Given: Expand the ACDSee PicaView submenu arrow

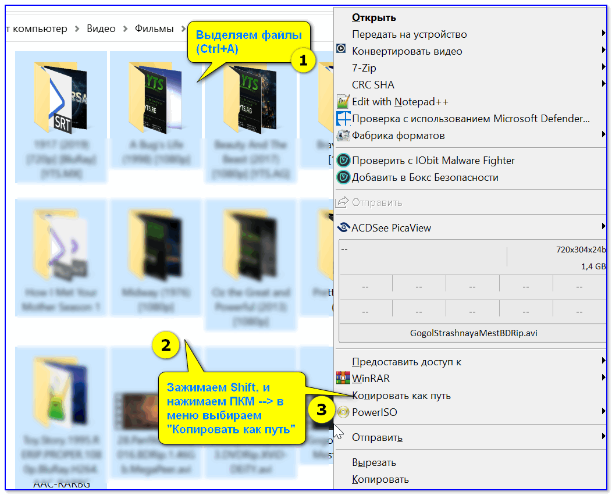Looking at the screenshot, I should (x=603, y=226).
